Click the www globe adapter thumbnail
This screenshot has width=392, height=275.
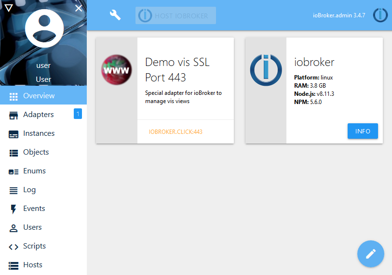pyautogui.click(x=117, y=70)
